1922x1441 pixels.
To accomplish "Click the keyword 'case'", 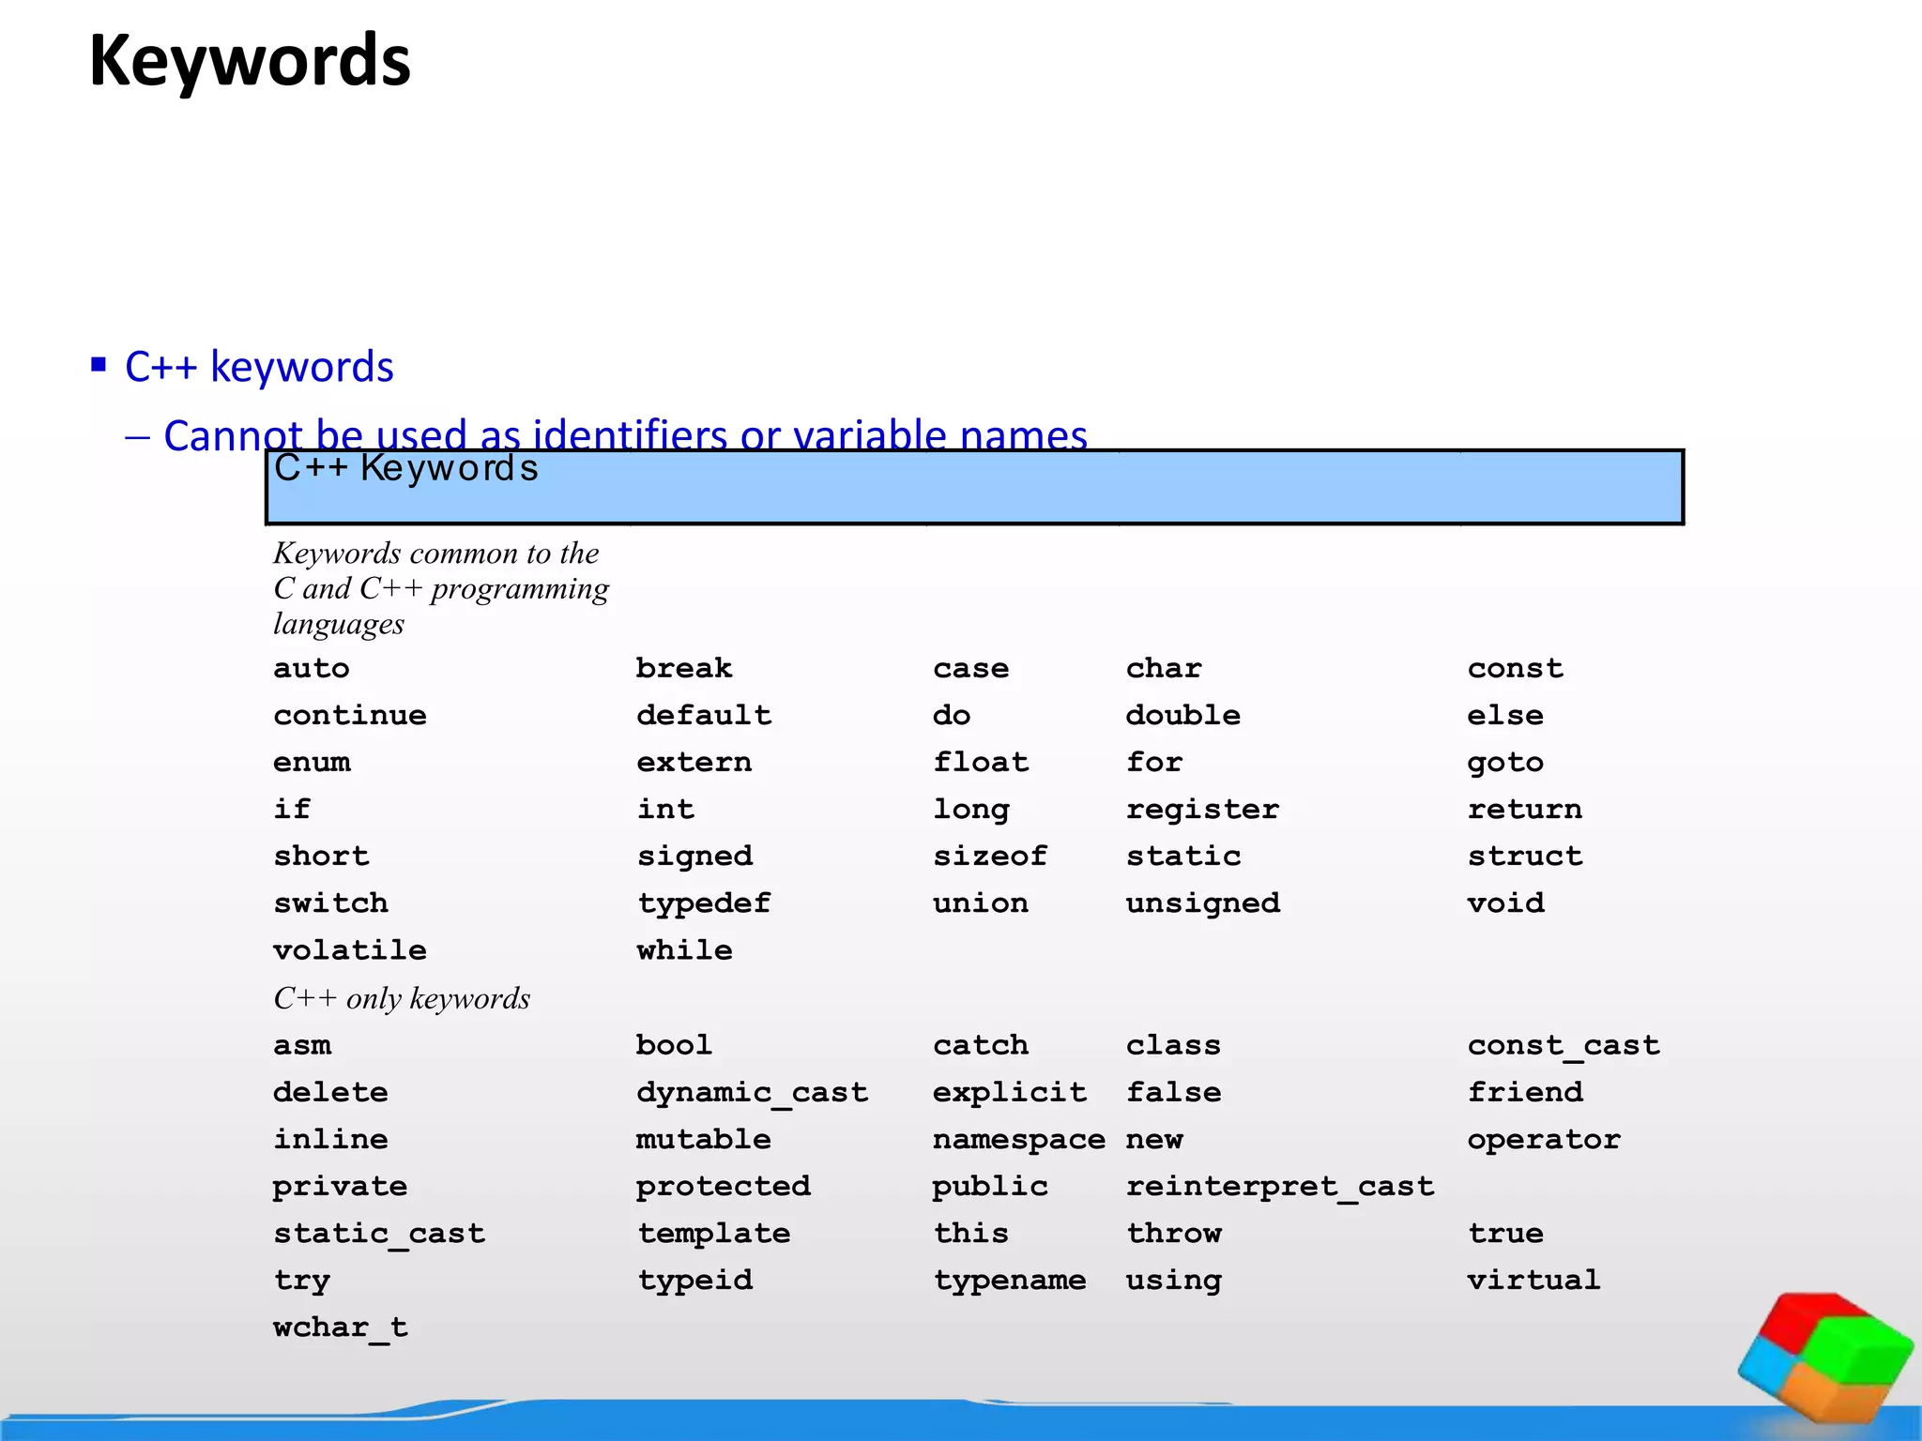I will click(971, 669).
